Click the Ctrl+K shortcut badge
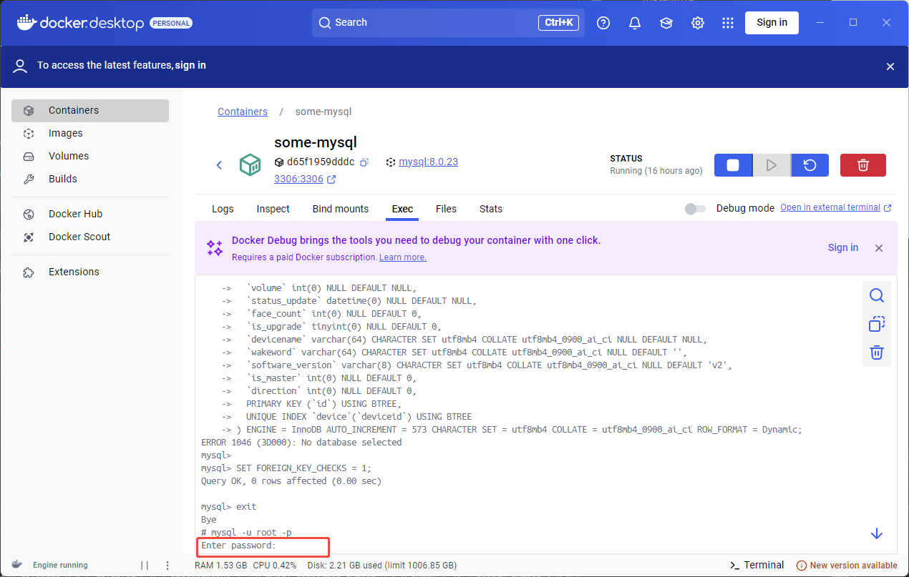The image size is (909, 577). [558, 23]
